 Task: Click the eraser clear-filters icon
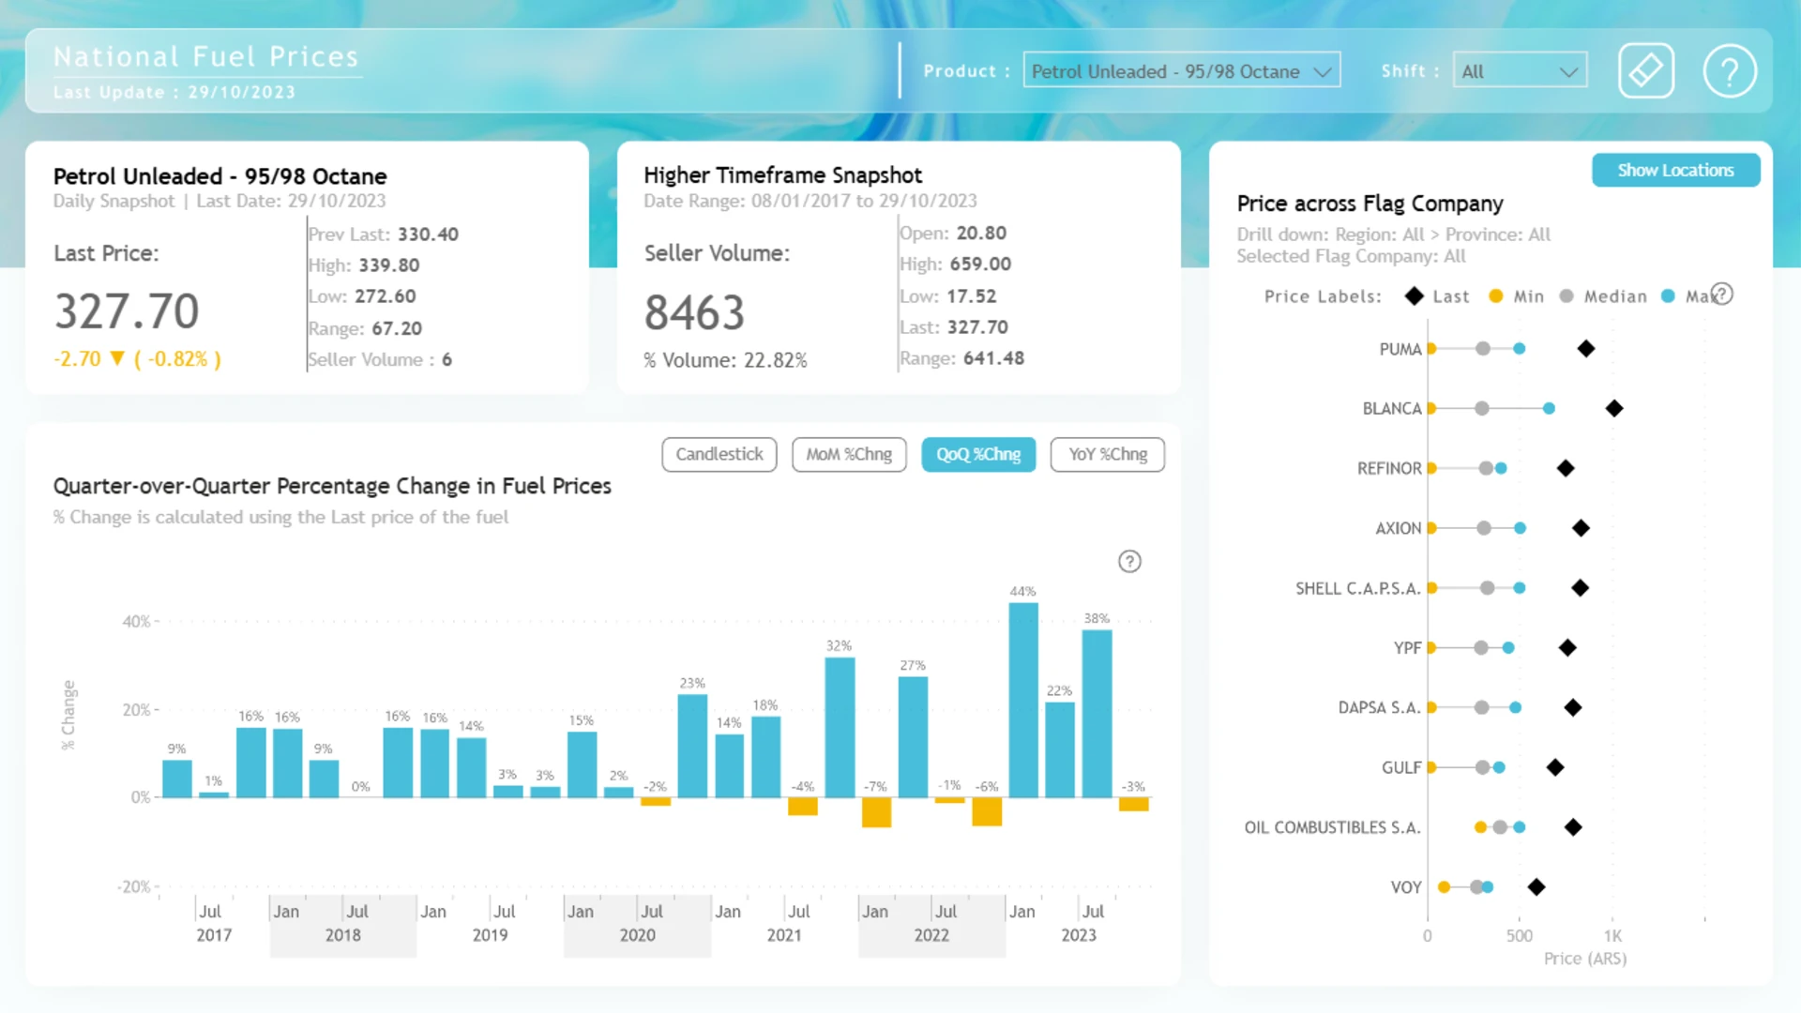(x=1646, y=70)
